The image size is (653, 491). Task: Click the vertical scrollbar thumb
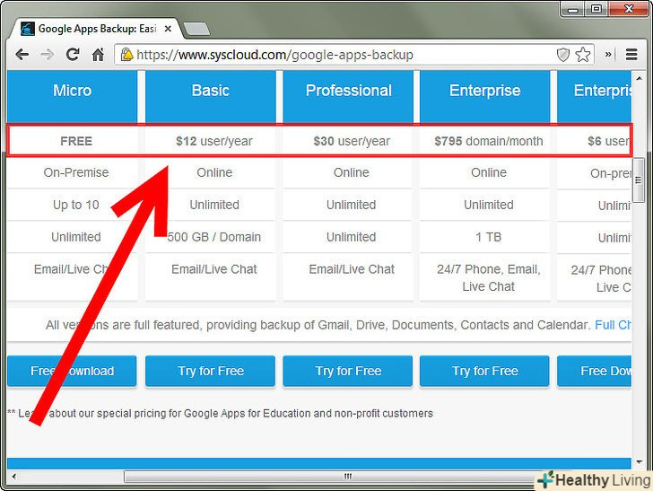tap(639, 180)
